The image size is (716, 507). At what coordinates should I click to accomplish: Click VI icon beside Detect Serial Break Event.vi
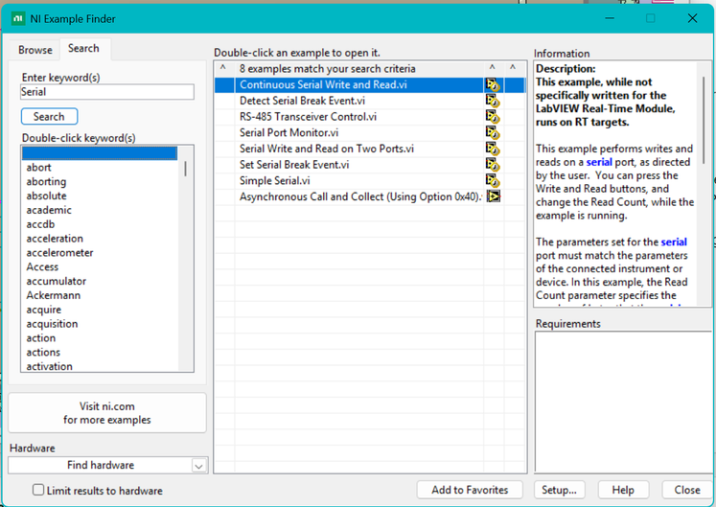(x=493, y=101)
